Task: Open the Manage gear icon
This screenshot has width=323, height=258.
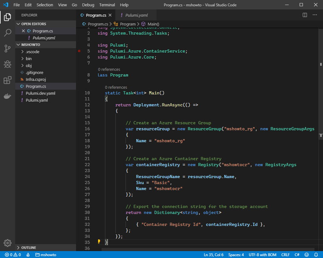Action: pos(7,243)
